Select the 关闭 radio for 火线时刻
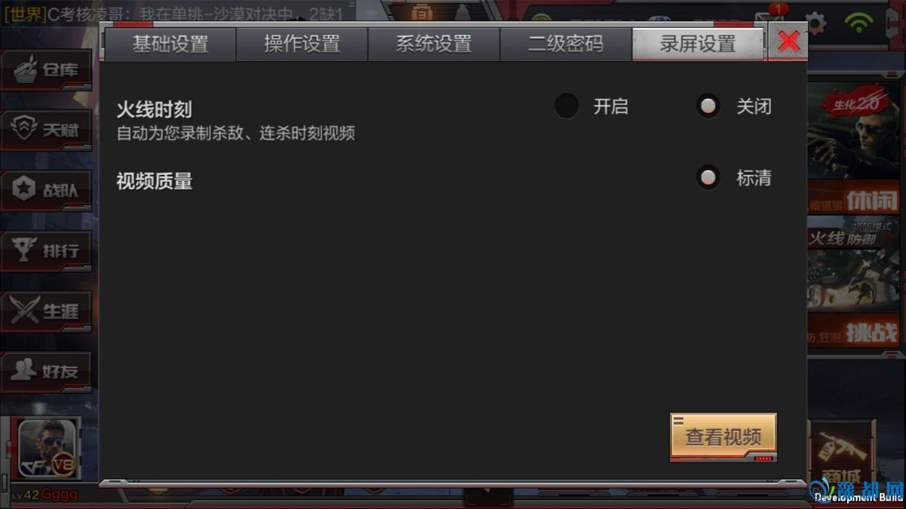Image resolution: width=906 pixels, height=509 pixels. coord(708,106)
